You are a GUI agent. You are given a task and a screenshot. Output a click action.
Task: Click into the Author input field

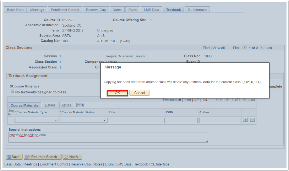point(220,120)
